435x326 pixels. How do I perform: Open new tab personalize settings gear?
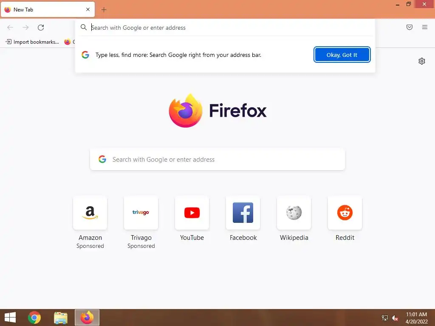tap(422, 61)
